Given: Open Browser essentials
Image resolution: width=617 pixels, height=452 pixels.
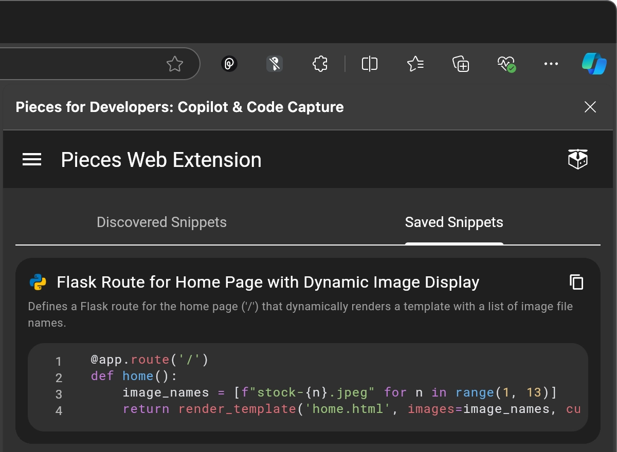Looking at the screenshot, I should [x=506, y=64].
